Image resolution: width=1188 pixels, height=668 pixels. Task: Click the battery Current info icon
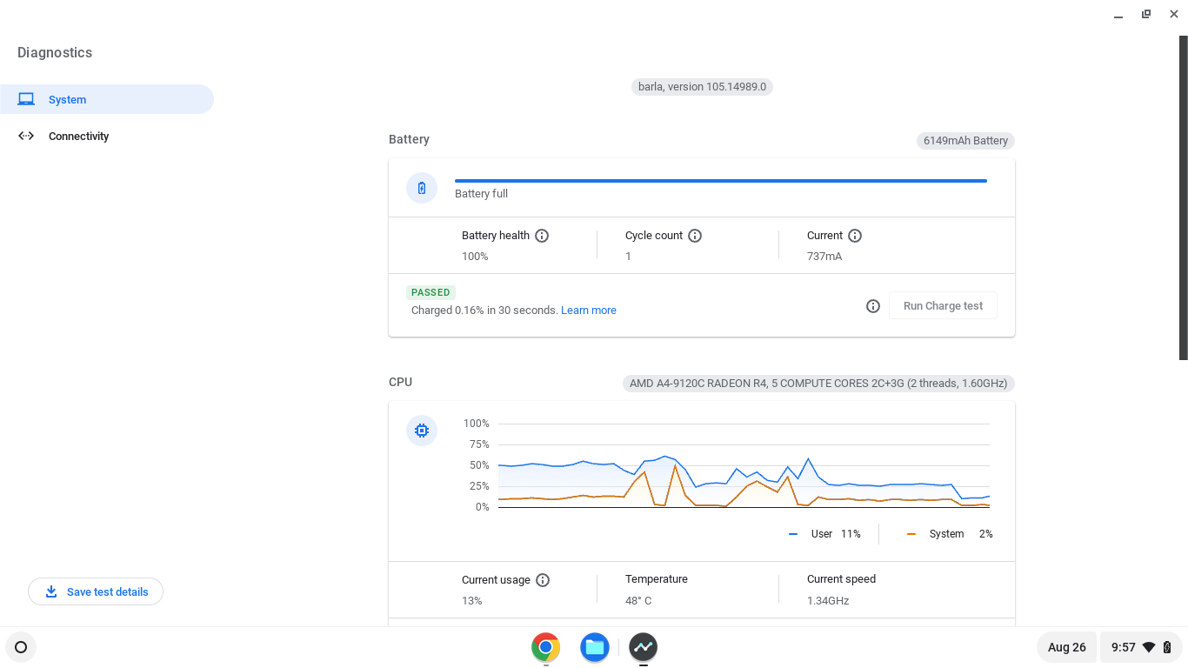click(x=855, y=236)
